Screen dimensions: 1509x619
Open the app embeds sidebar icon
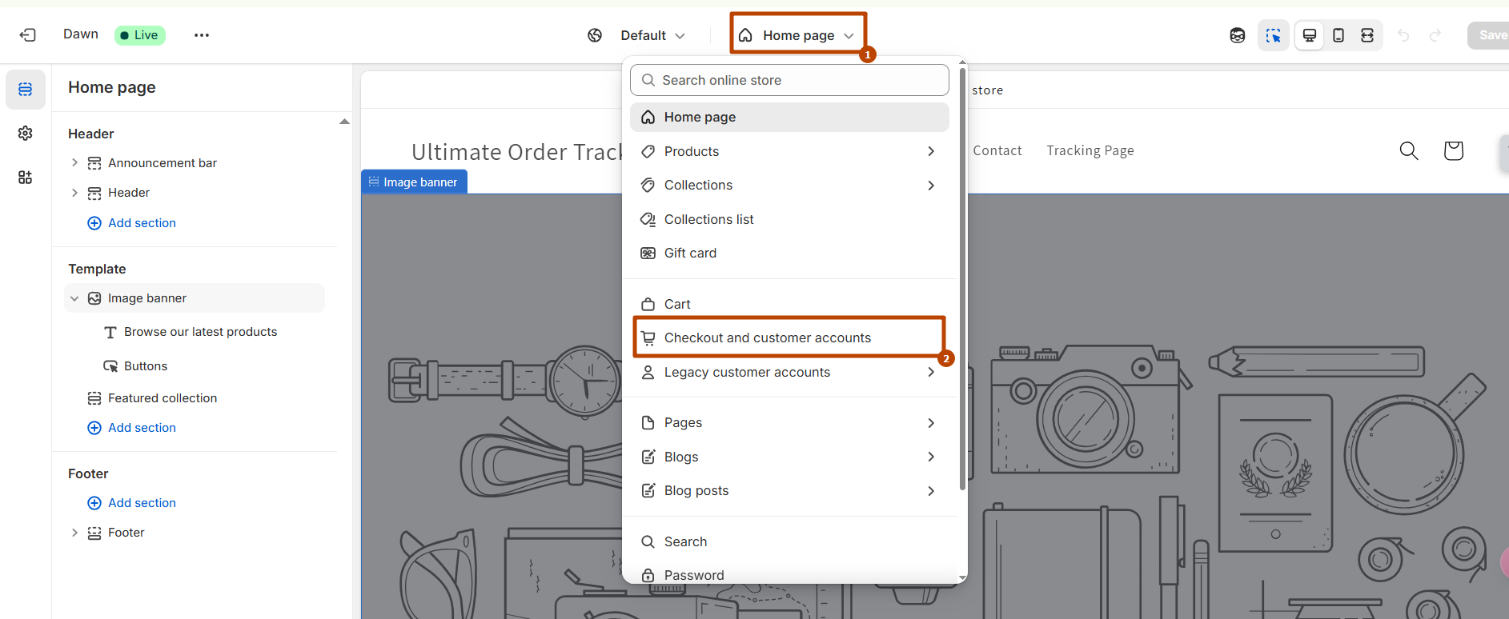tap(26, 177)
